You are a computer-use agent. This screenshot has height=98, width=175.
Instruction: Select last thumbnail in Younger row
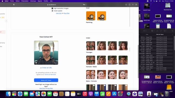(123, 60)
